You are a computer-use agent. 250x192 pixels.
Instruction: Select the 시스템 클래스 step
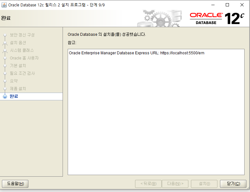coord(22,50)
